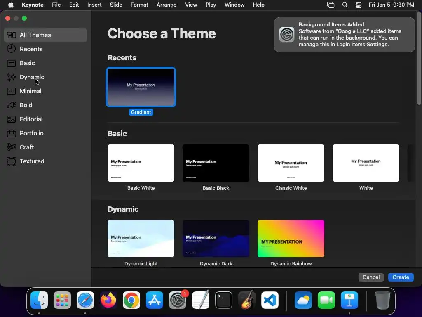Viewport: 422px width, 317px height.
Task: Select the Dynamic Dark theme thumbnail
Action: coord(216,239)
